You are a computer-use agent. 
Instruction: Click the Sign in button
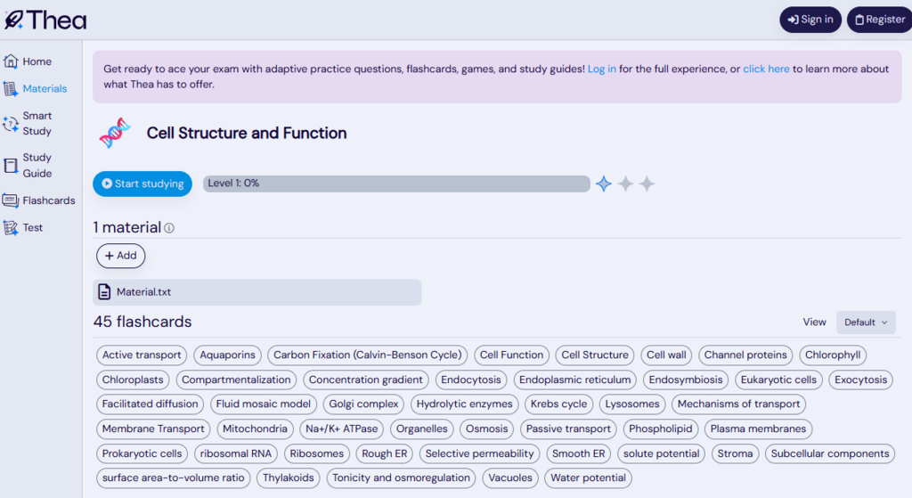click(x=810, y=20)
